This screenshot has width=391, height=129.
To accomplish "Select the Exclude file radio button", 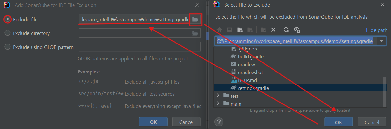I will 8,20.
